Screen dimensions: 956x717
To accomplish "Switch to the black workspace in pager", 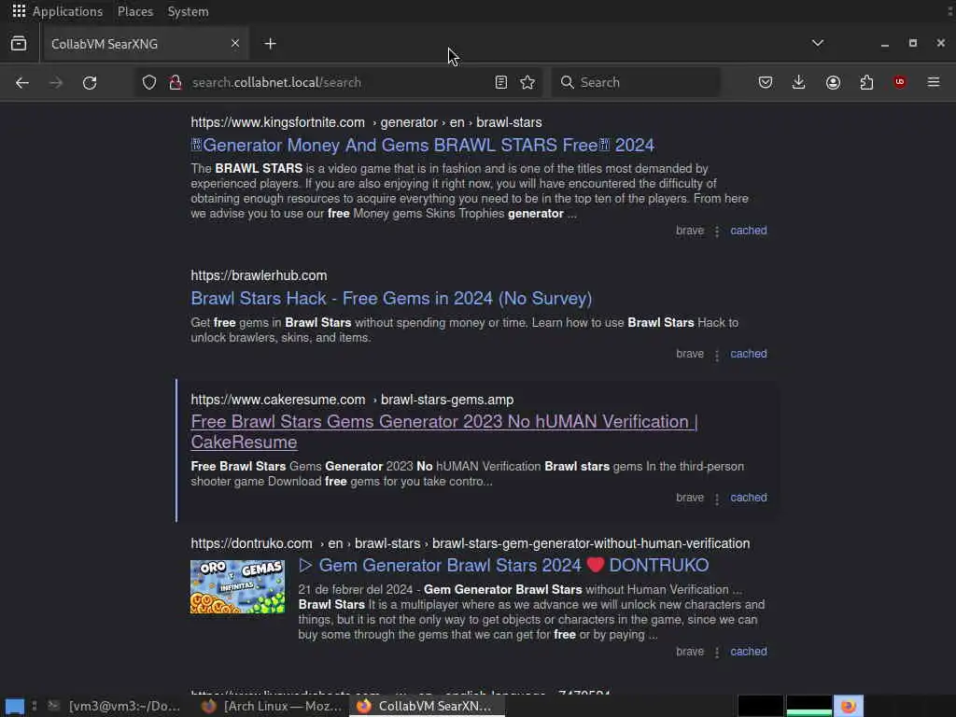I will tap(760, 706).
